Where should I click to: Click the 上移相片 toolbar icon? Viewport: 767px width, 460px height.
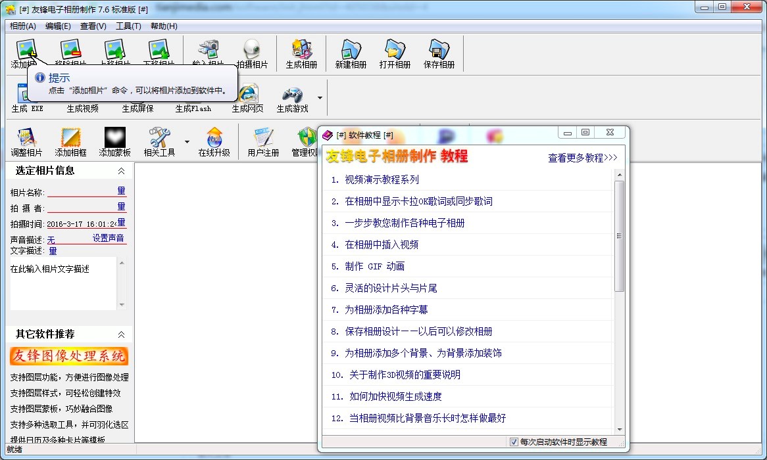pos(115,49)
